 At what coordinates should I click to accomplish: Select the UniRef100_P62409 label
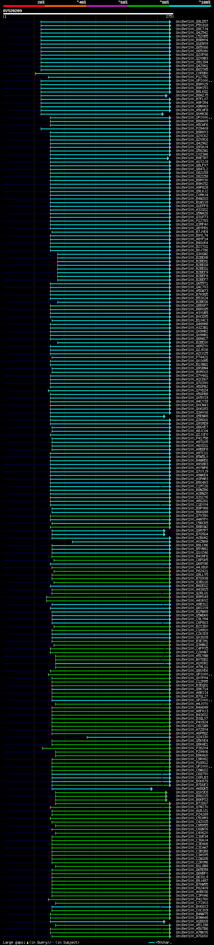click(192, 888)
